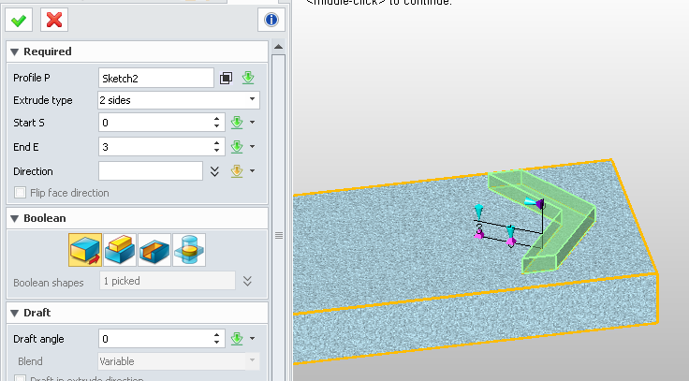The image size is (689, 381).
Task: Increase the End E value
Action: point(216,143)
